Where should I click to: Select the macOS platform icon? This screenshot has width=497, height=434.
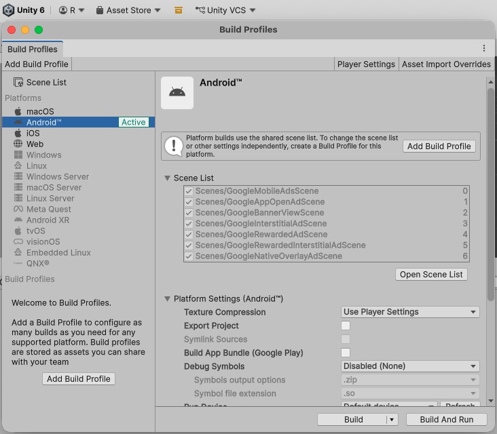[18, 111]
